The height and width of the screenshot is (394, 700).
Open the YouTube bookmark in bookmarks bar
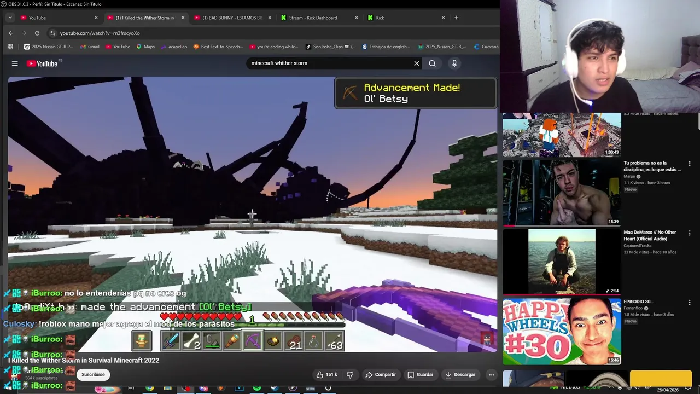pos(118,47)
